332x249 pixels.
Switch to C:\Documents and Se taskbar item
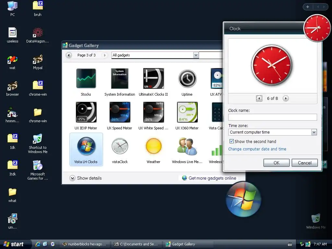[136, 244]
